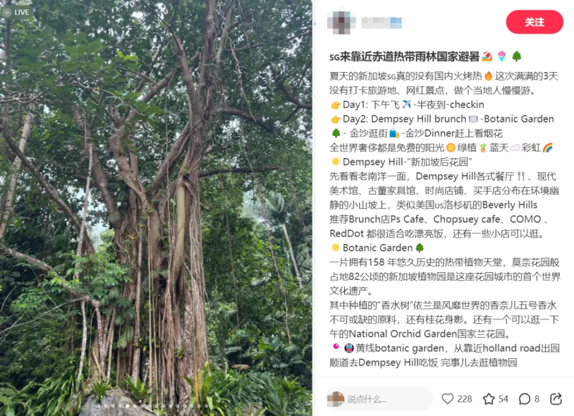Click the banyan tree photo

156,208
